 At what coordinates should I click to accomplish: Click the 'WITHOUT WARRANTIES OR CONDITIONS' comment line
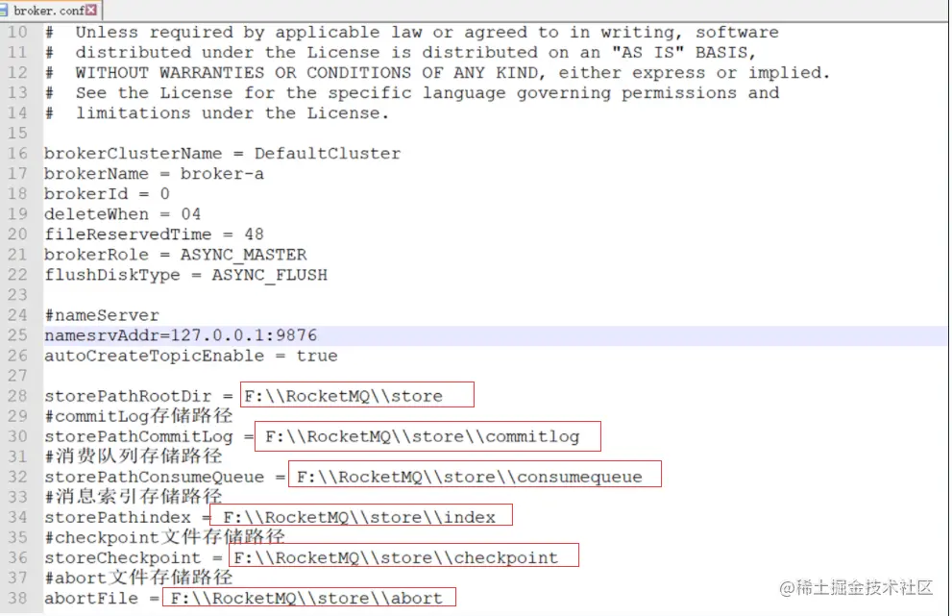[x=437, y=73]
